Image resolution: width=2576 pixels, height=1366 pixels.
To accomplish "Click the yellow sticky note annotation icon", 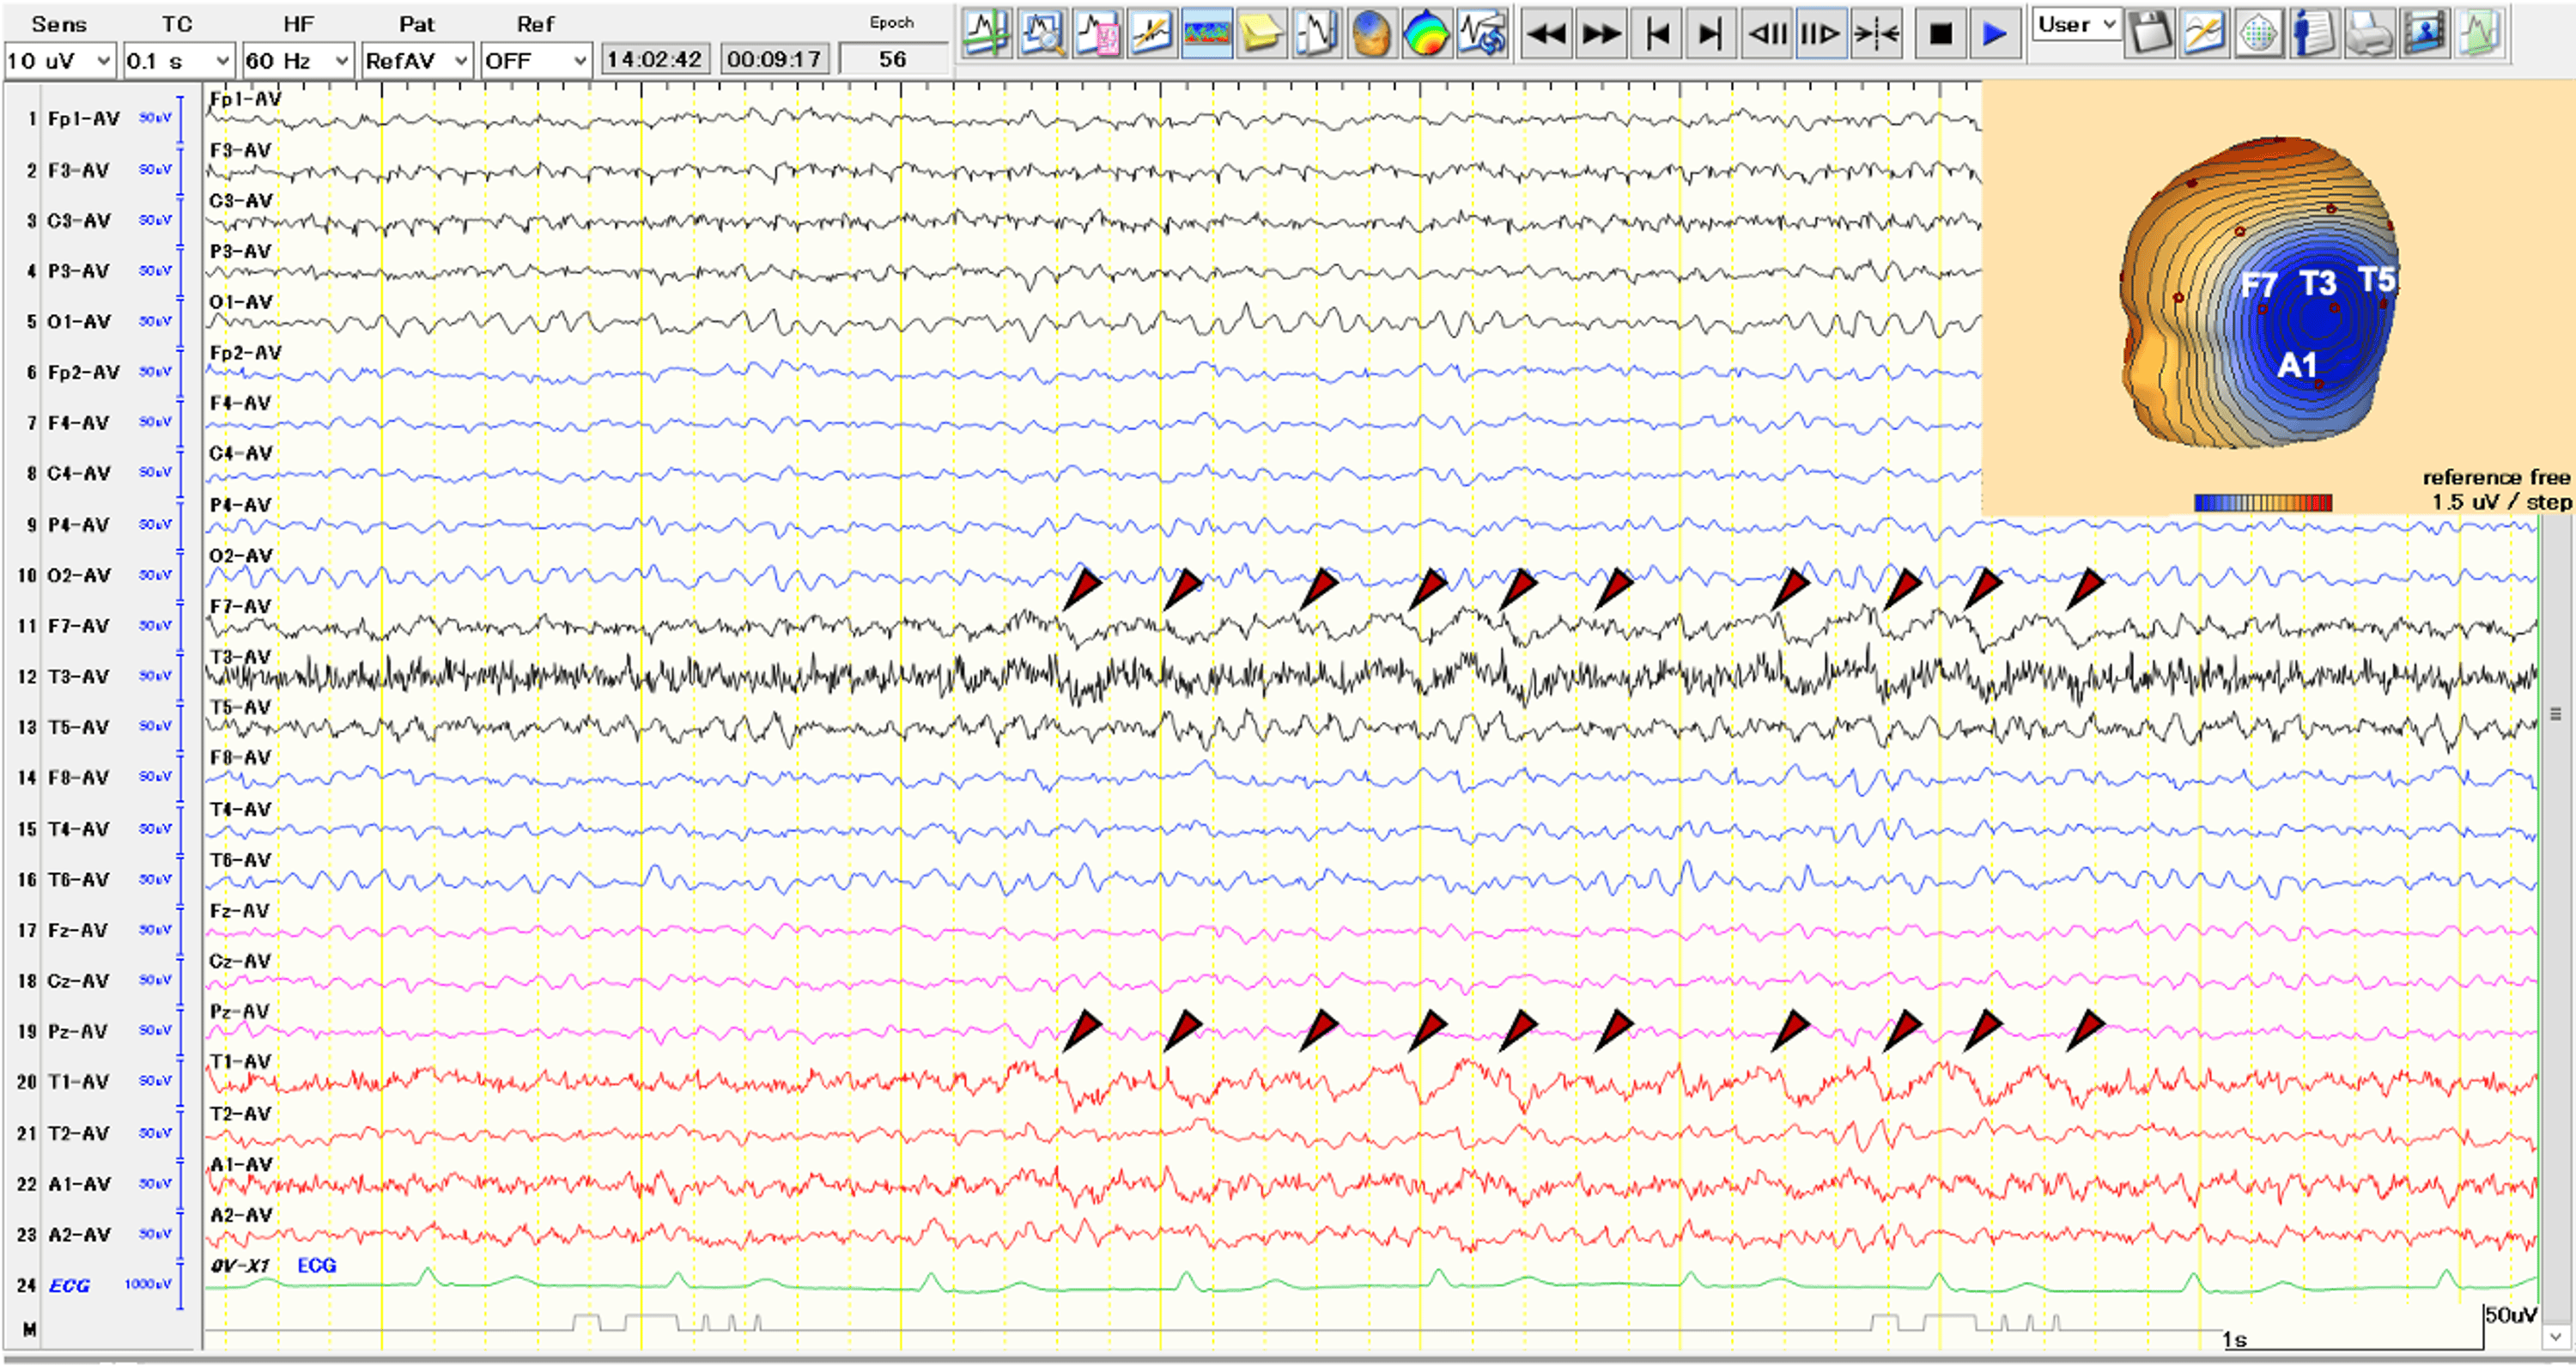I will tap(1261, 35).
